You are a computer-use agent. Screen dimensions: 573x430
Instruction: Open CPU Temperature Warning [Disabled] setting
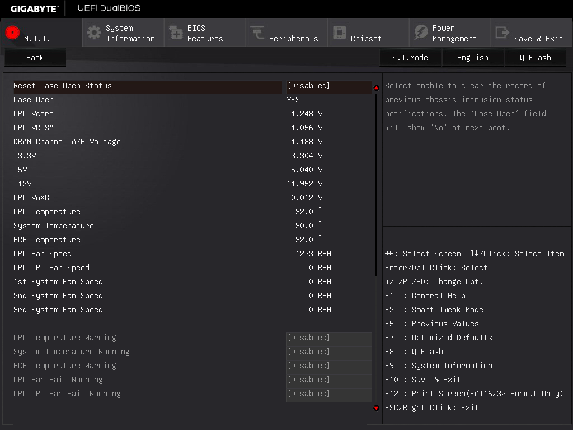click(329, 338)
